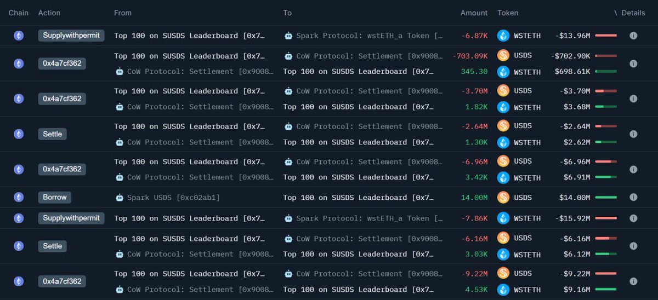Click the Supplywithpermit badge in the -7.86K row
Screen dimensions: 658x300
point(71,218)
